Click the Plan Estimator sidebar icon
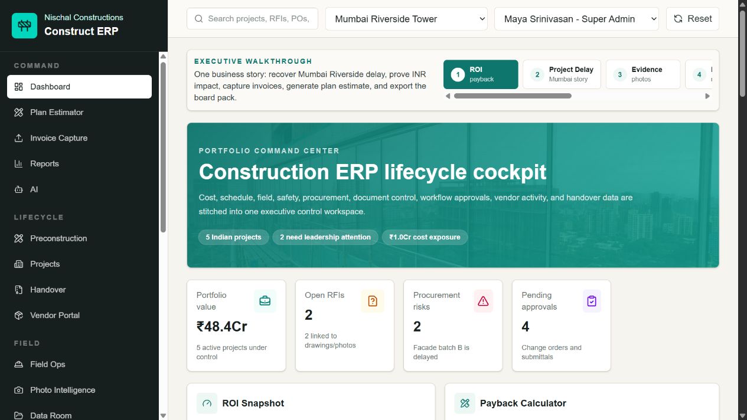The image size is (747, 420). click(x=18, y=112)
